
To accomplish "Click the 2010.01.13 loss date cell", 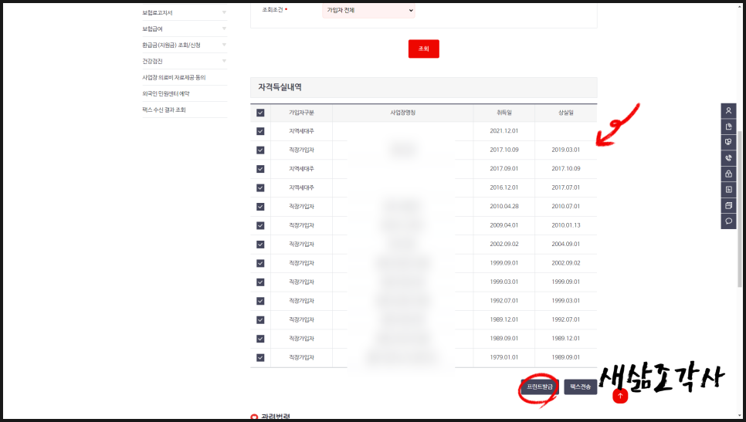I will click(566, 225).
